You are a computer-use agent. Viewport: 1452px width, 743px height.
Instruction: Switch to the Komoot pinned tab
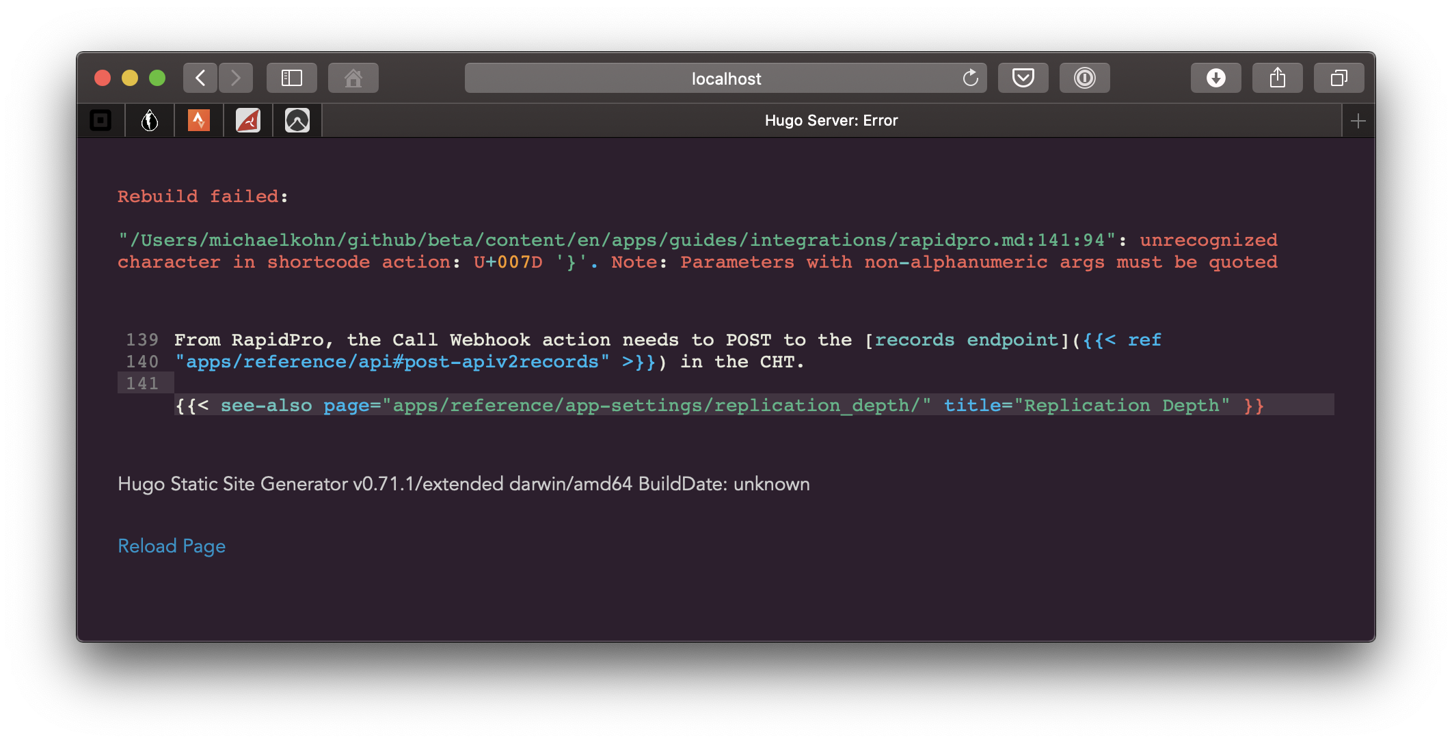pos(297,120)
